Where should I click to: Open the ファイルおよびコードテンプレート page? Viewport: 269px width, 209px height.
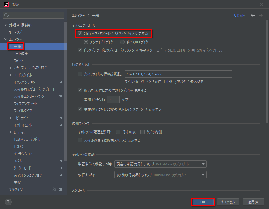click(x=35, y=89)
